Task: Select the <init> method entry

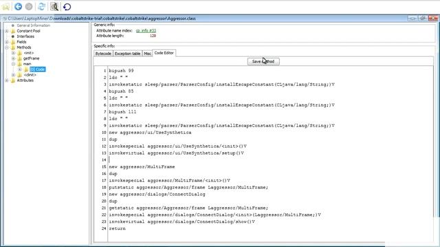Action: click(x=29, y=53)
